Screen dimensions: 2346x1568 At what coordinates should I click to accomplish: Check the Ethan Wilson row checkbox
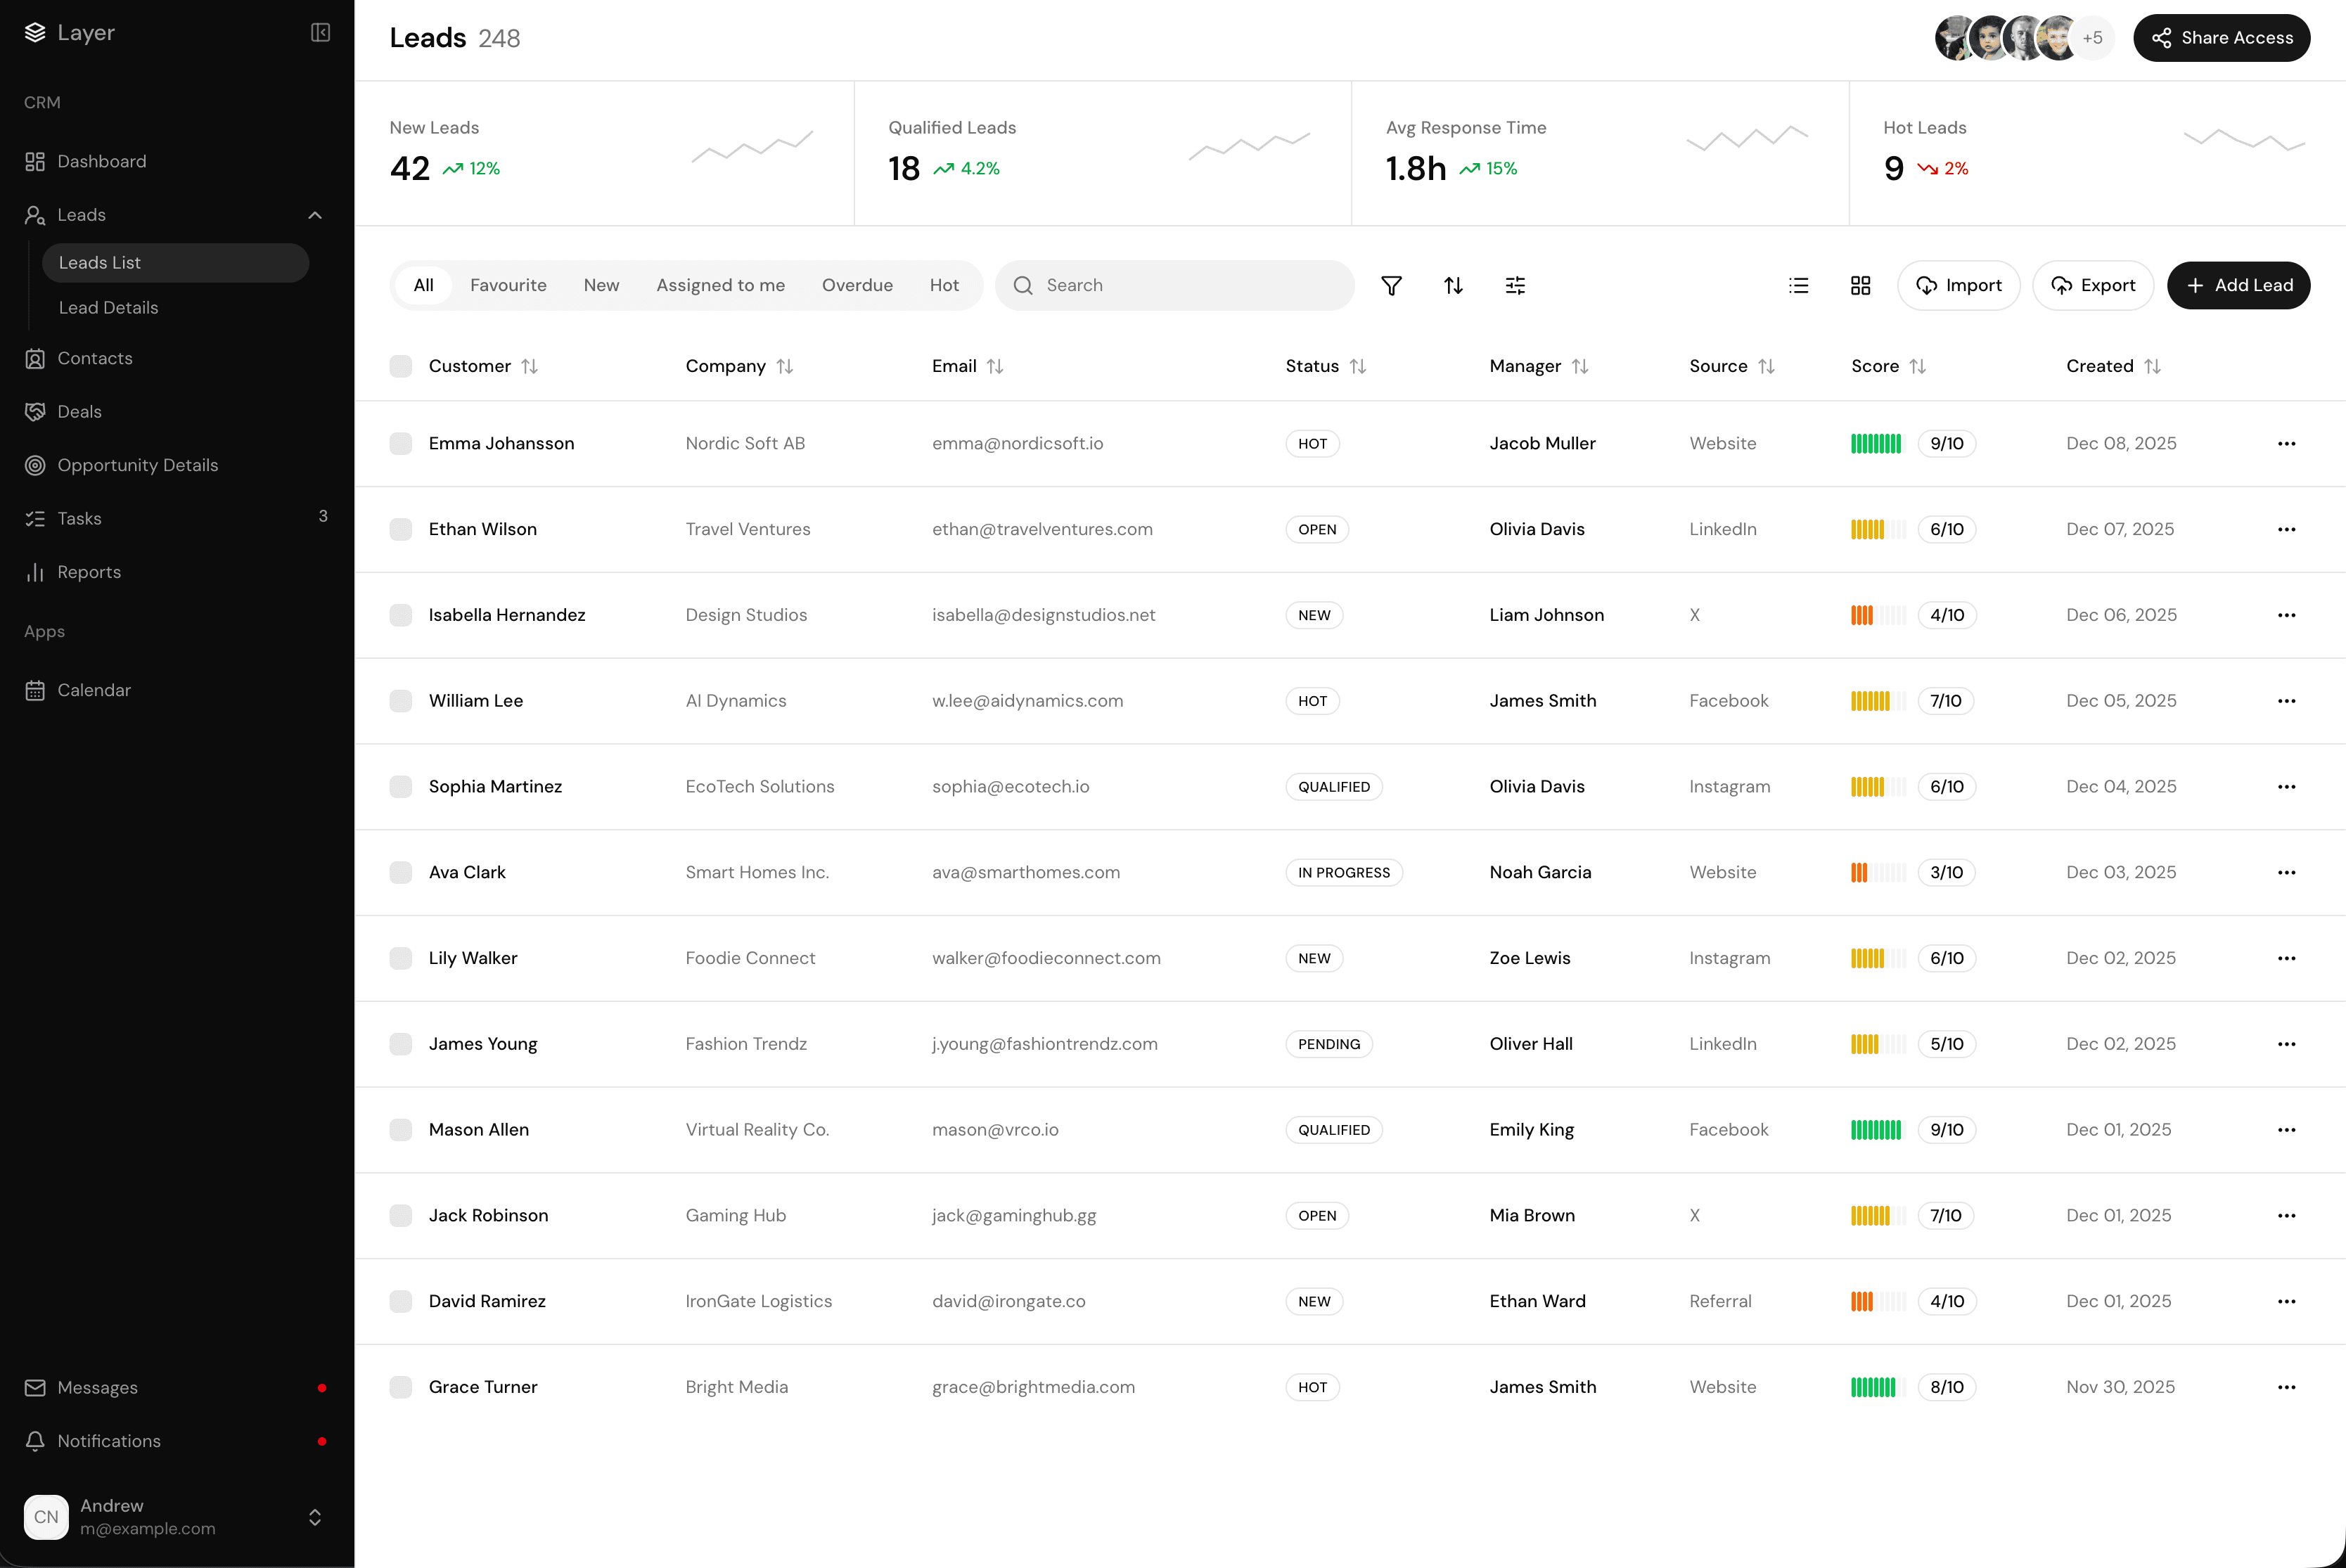(400, 530)
